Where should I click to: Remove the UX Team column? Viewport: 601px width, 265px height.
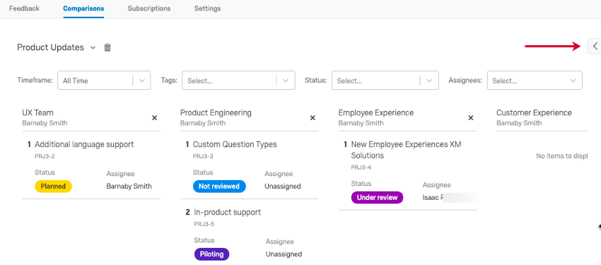click(x=154, y=118)
